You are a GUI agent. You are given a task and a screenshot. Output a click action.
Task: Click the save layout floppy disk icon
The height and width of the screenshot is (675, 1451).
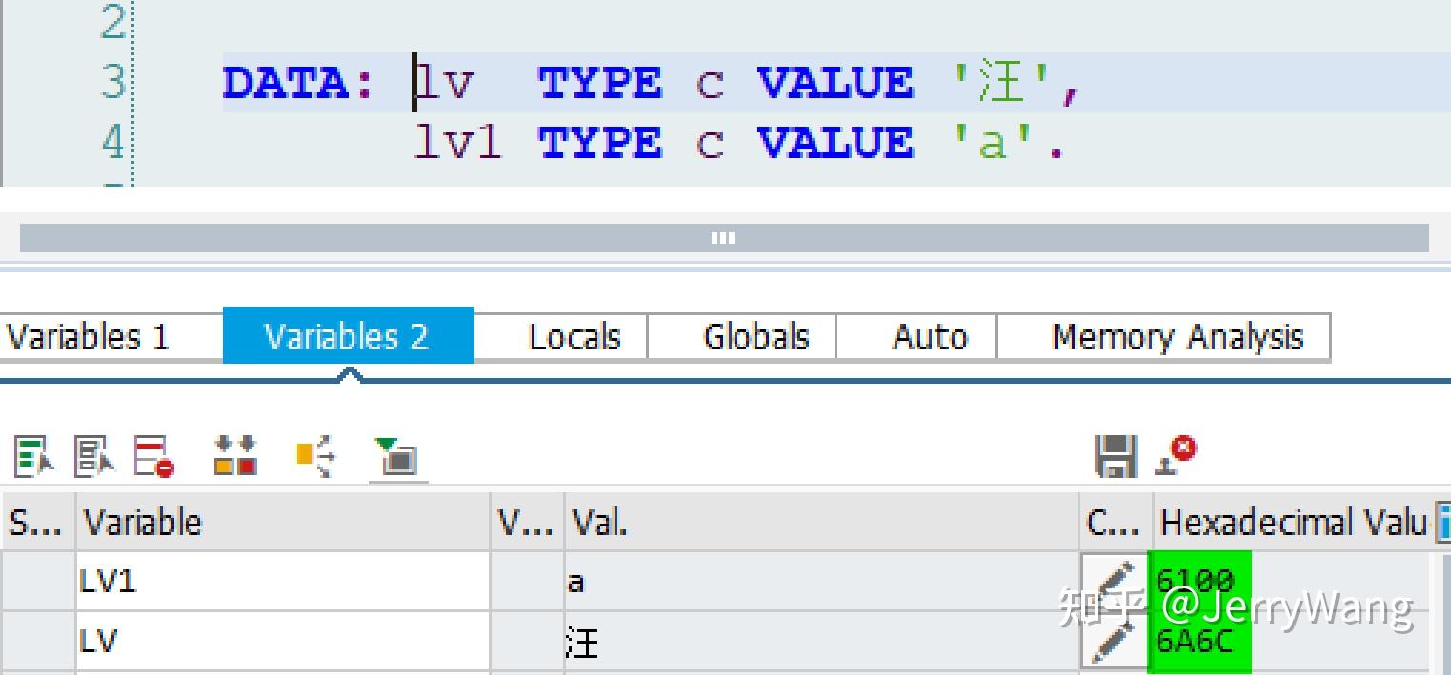coord(1117,455)
